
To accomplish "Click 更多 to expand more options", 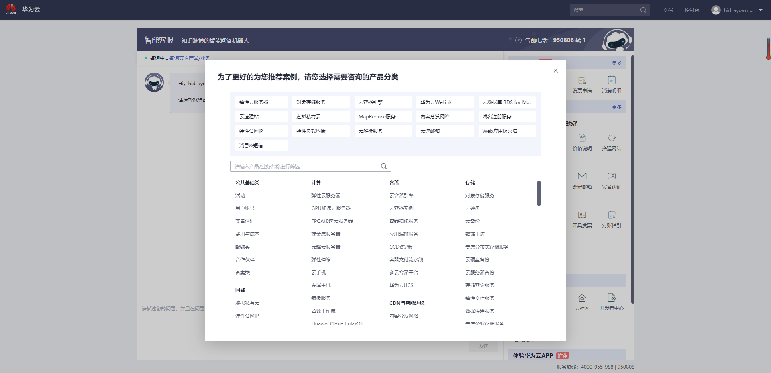I will click(617, 63).
